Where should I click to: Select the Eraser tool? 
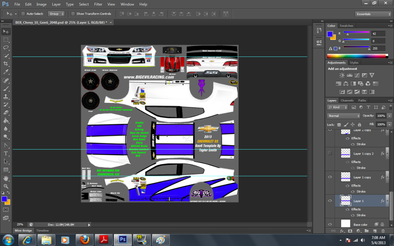coord(6,113)
